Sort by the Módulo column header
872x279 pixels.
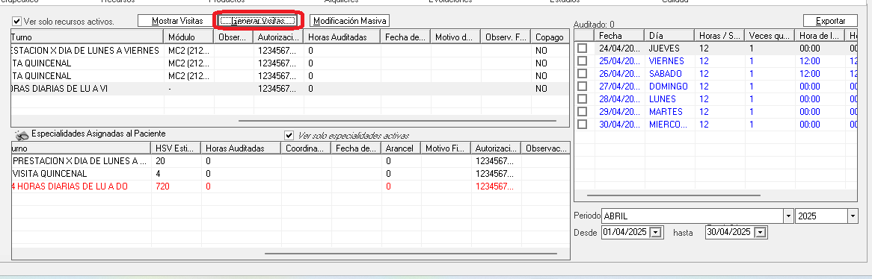188,37
